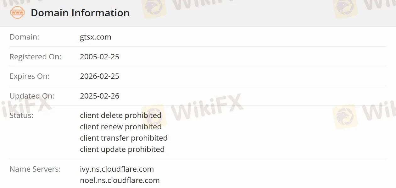Click the Expires On label
The height and width of the screenshot is (188, 396).
click(x=30, y=76)
